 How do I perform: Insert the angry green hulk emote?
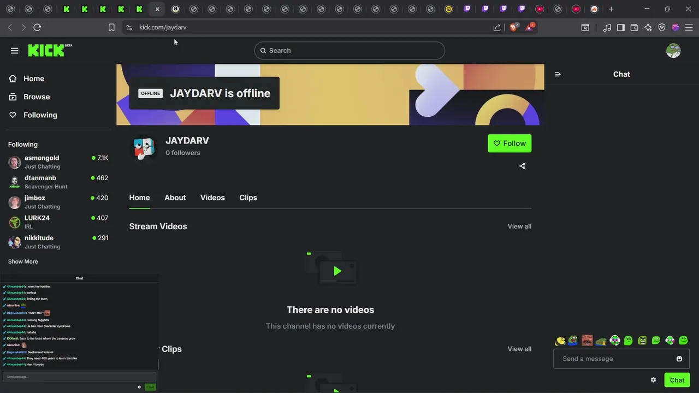click(642, 341)
